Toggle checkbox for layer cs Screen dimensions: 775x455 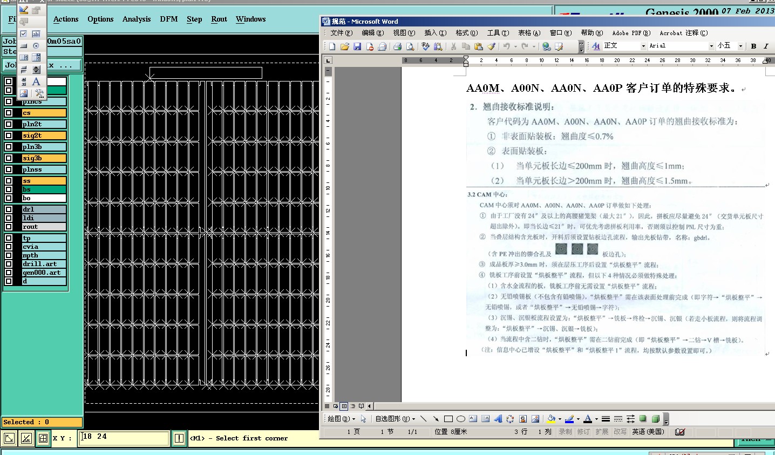click(x=9, y=113)
